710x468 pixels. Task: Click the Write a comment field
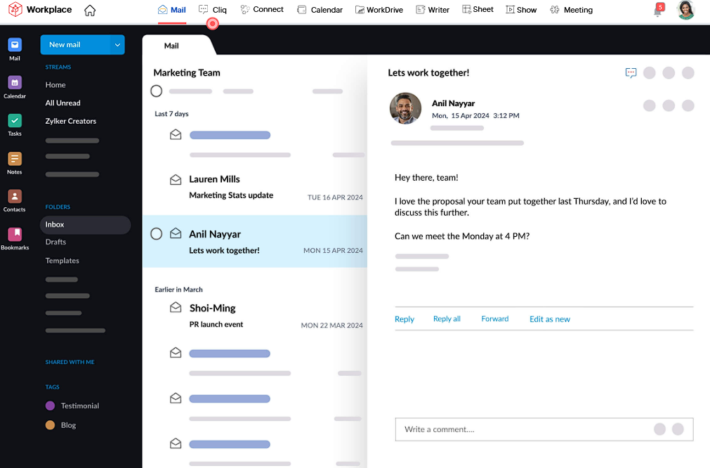point(492,429)
